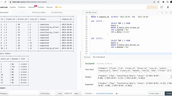
Task: Click 'cancelled_by_client' status cell
Action: (x=49, y=32)
